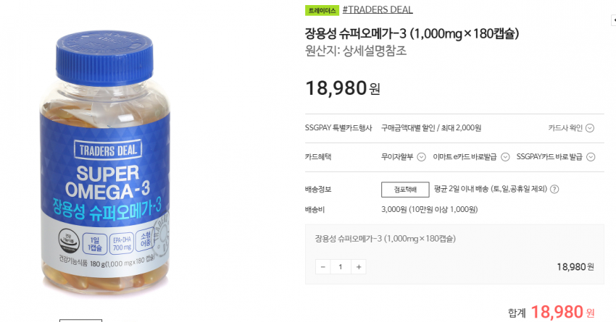
Task: Click the 원산지: 상세설명참조 text
Action: (x=356, y=51)
